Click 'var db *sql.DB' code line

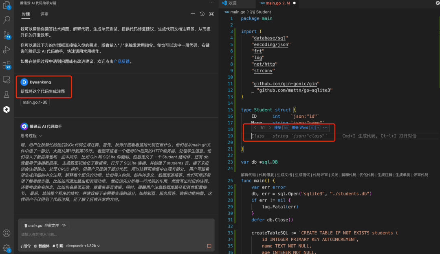coord(259,162)
